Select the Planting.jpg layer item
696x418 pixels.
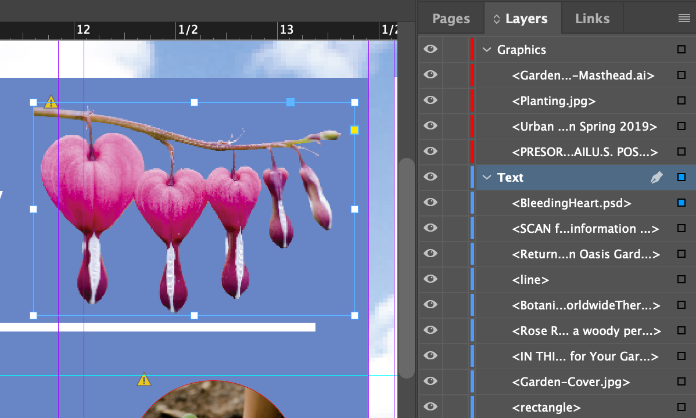click(554, 101)
